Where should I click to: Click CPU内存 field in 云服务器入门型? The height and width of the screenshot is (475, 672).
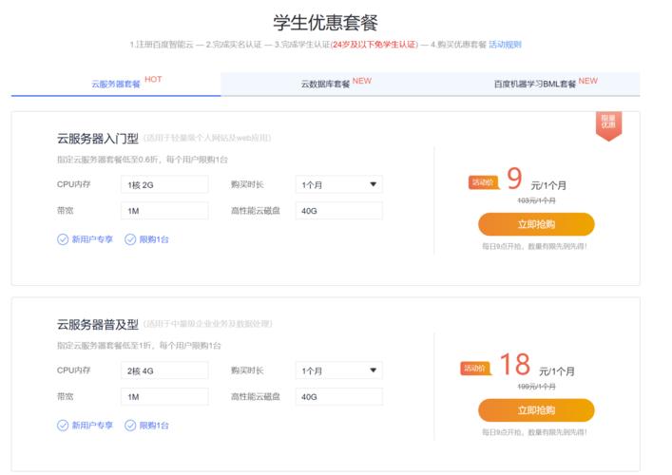tap(164, 184)
